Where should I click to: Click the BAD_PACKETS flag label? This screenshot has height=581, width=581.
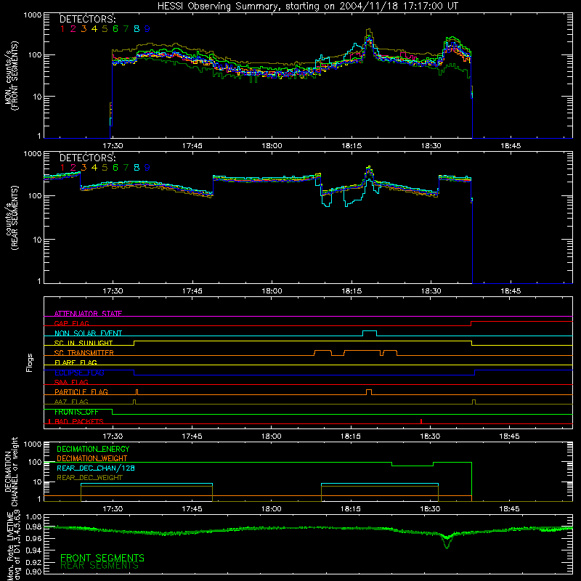click(79, 422)
